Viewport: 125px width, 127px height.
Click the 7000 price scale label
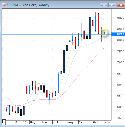point(121,62)
